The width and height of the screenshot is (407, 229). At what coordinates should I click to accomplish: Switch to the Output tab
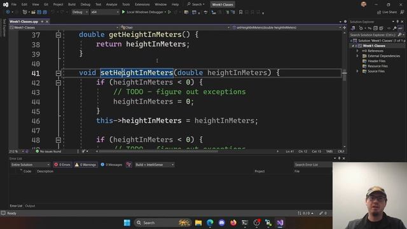coord(30,205)
